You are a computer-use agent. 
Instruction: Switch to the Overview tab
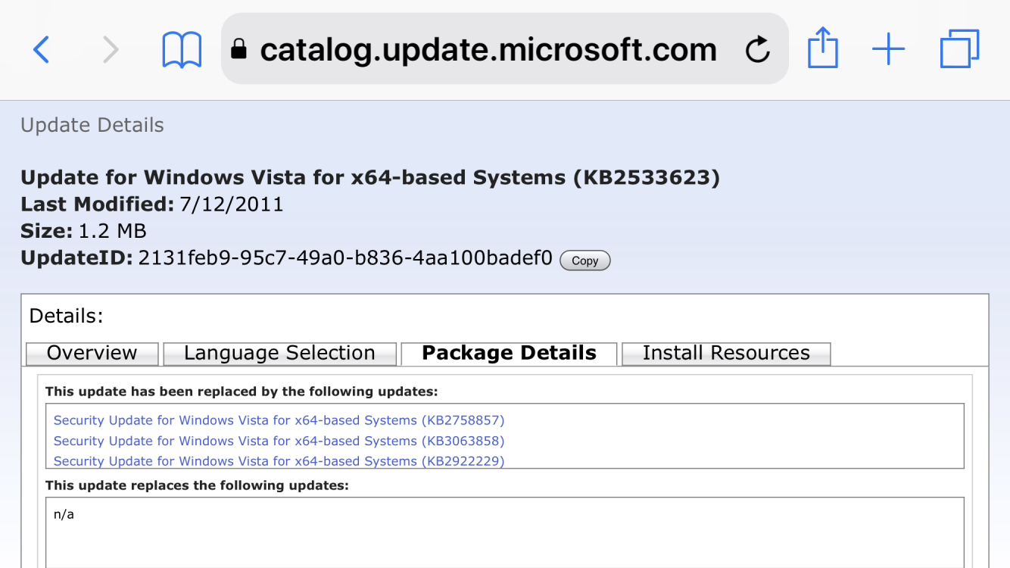[92, 354]
